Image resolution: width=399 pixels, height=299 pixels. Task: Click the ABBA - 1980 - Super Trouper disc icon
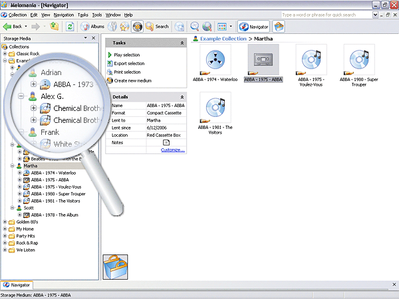click(x=360, y=60)
